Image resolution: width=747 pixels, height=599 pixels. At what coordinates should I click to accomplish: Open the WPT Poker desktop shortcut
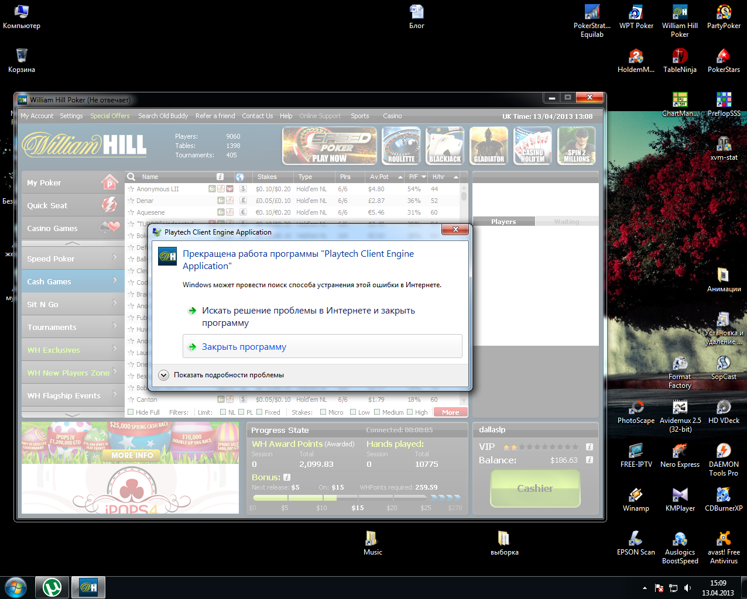point(636,16)
